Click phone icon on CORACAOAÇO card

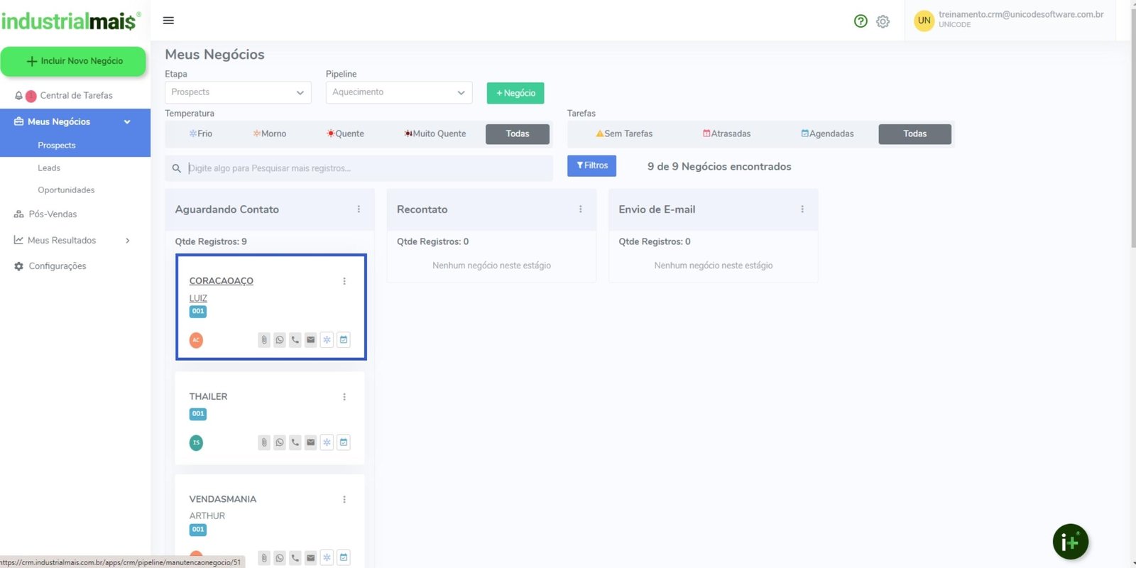pos(295,340)
